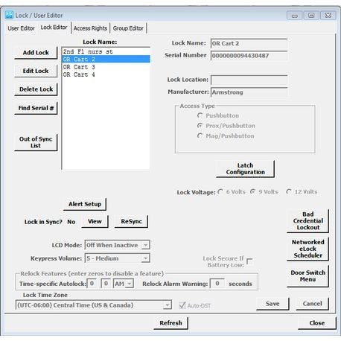Click Find Serial # button
The width and height of the screenshot is (341, 341).
(x=36, y=108)
